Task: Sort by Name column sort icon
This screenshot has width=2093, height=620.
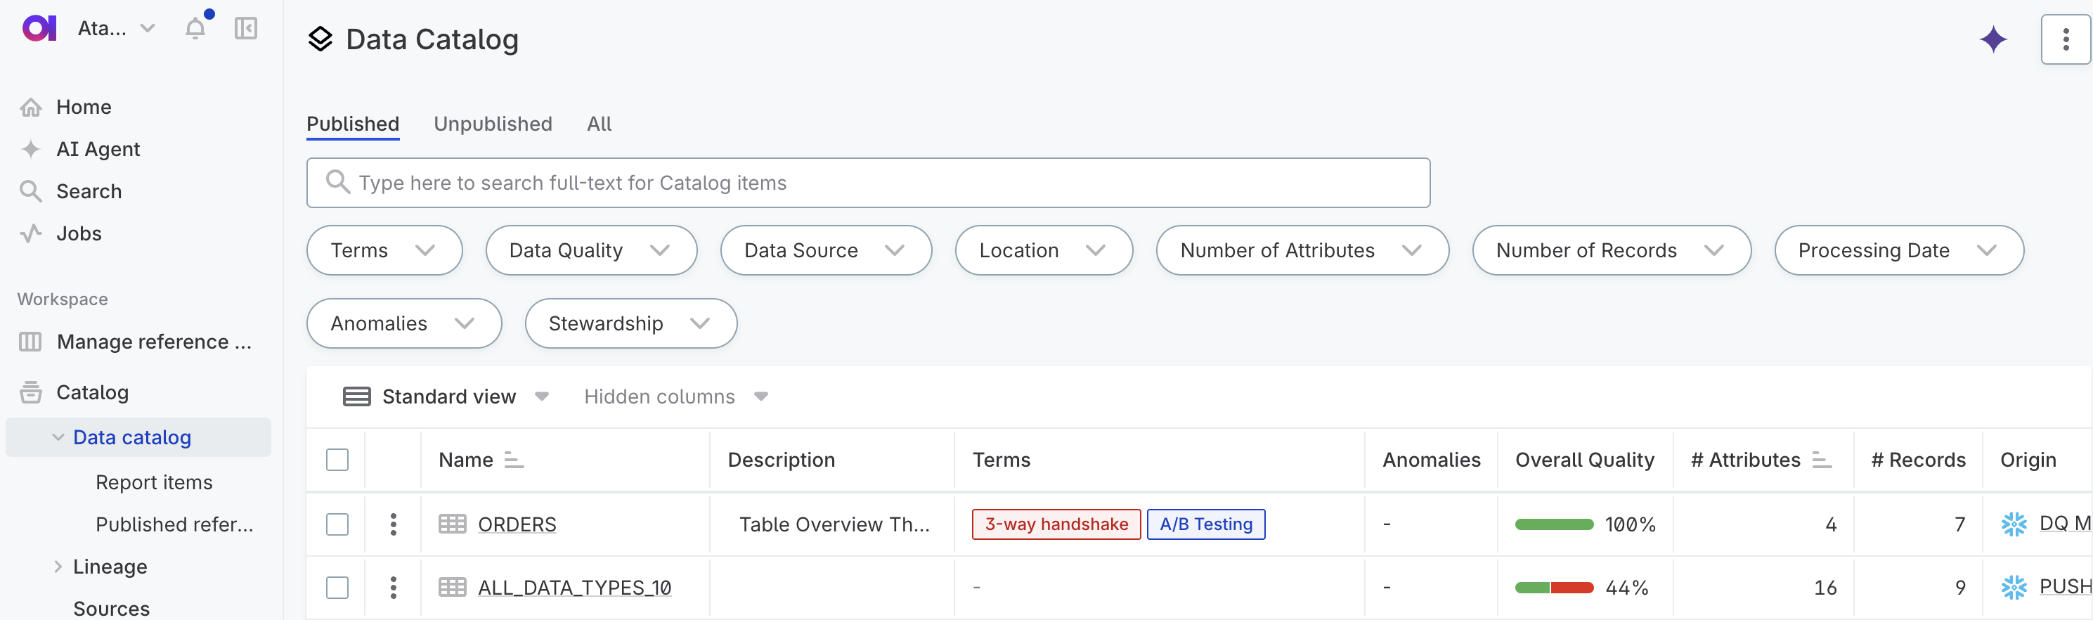Action: tap(514, 460)
